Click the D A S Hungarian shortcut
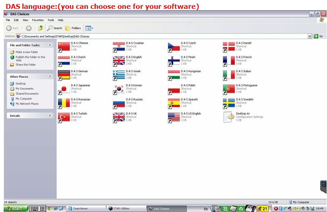This screenshot has height=212, width=327. click(x=184, y=75)
